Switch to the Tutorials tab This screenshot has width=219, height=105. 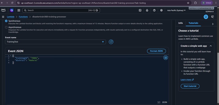(x=193, y=23)
